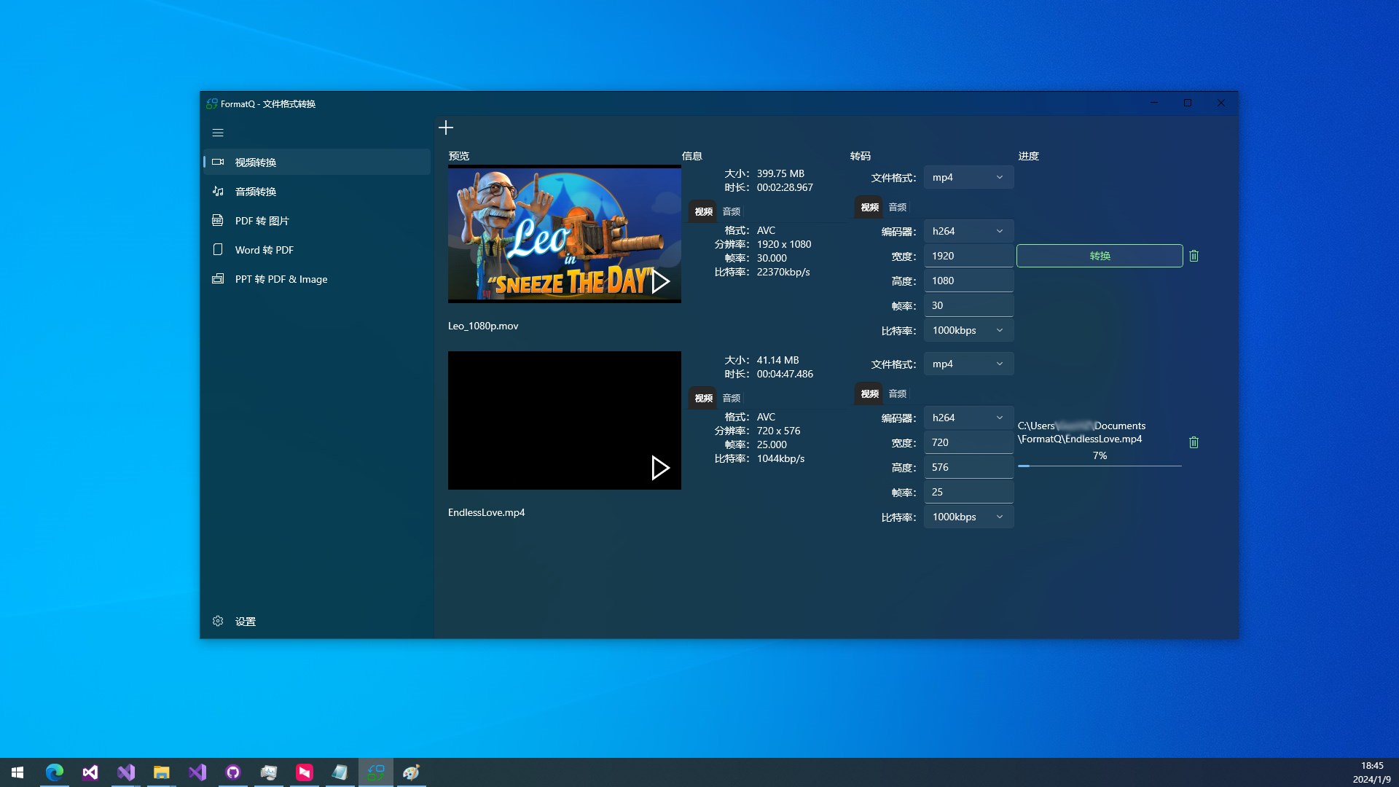Open Word 转 PDF page
This screenshot has width=1399, height=787.
pos(264,250)
